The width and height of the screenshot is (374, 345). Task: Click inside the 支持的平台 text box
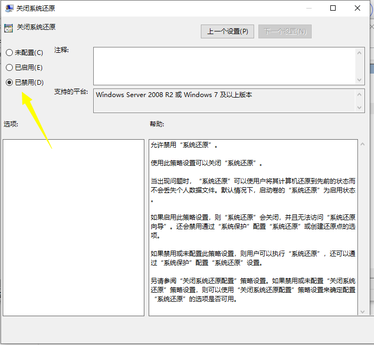coord(224,100)
